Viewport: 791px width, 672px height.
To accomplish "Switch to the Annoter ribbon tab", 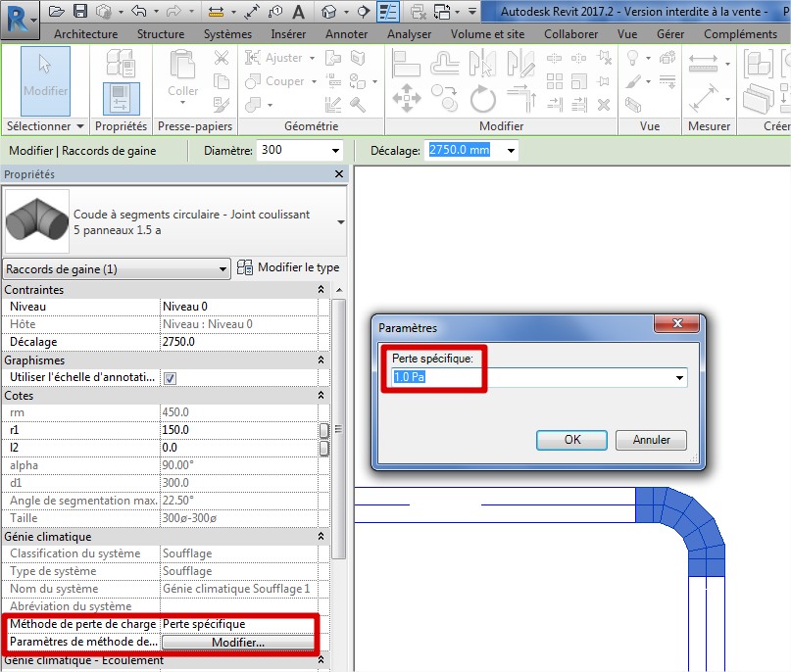I will click(346, 33).
